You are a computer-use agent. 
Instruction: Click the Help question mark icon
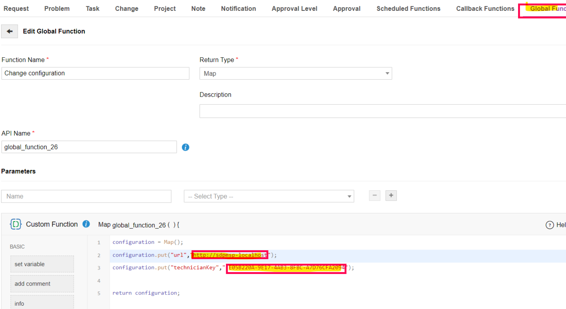[x=549, y=225]
